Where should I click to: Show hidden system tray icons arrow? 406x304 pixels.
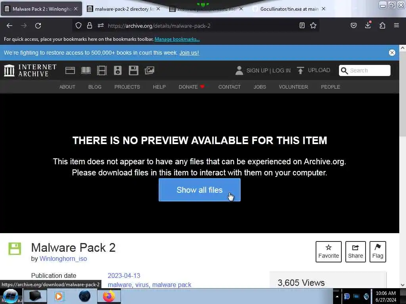(x=337, y=296)
